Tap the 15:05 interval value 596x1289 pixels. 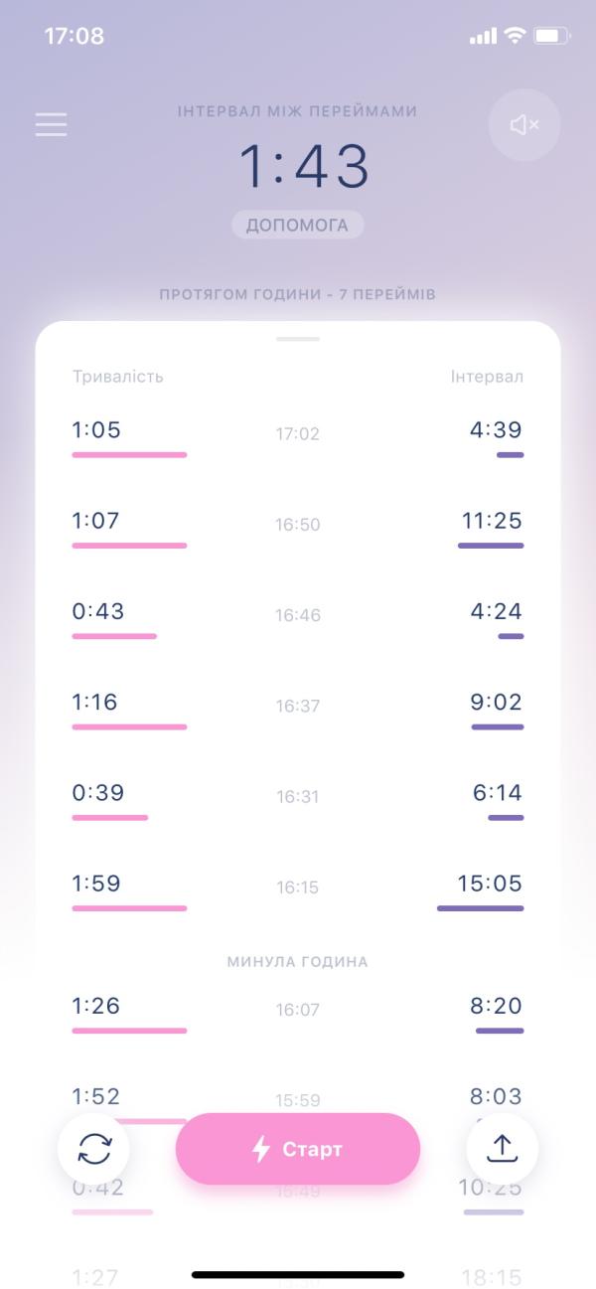click(x=490, y=883)
